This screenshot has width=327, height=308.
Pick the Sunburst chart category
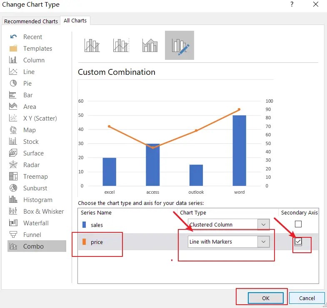point(35,188)
